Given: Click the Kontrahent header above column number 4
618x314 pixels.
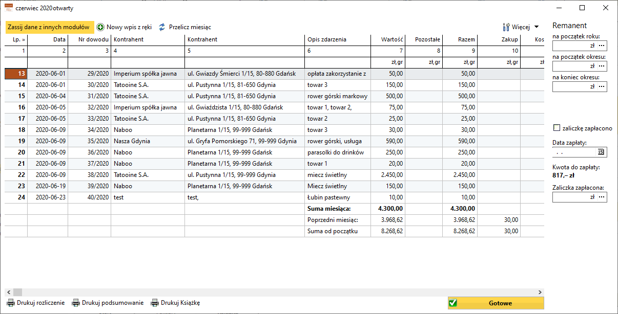Looking at the screenshot, I should [148, 39].
